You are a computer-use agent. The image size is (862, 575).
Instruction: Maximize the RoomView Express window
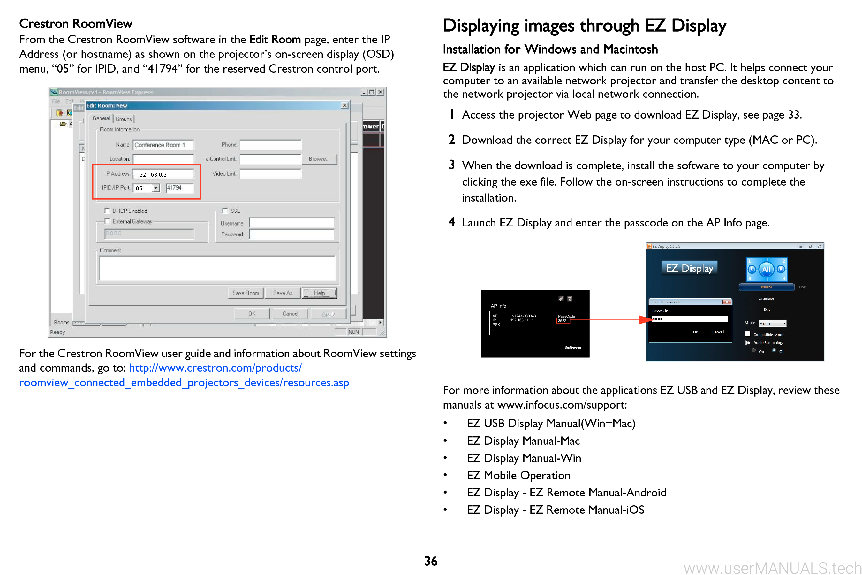point(372,92)
